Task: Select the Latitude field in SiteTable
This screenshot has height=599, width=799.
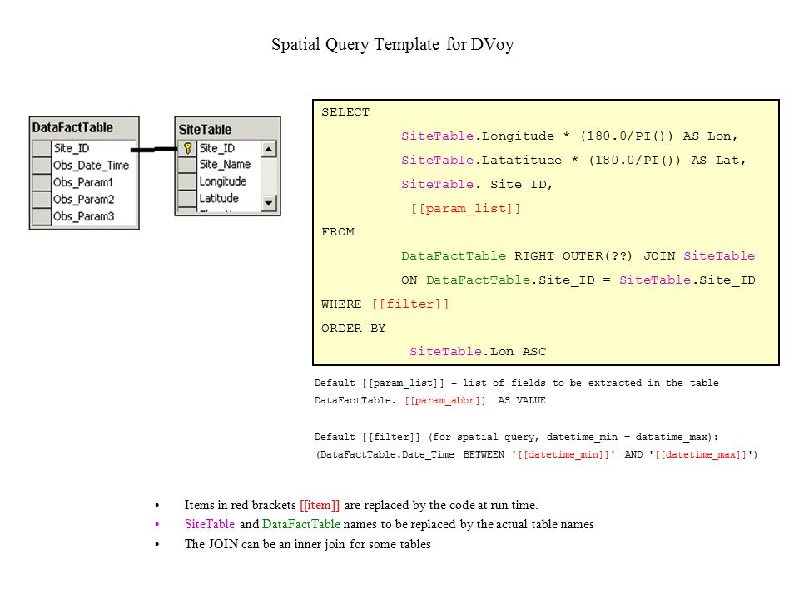Action: [219, 198]
